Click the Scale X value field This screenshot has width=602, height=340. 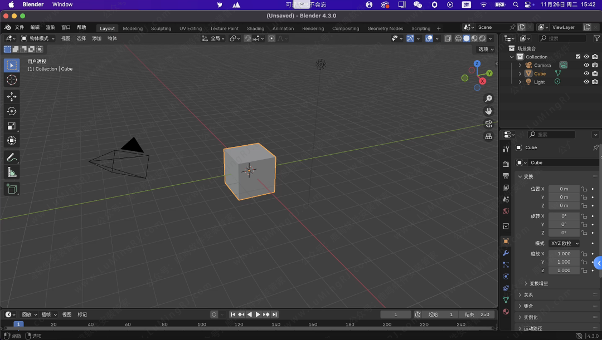[564, 254]
